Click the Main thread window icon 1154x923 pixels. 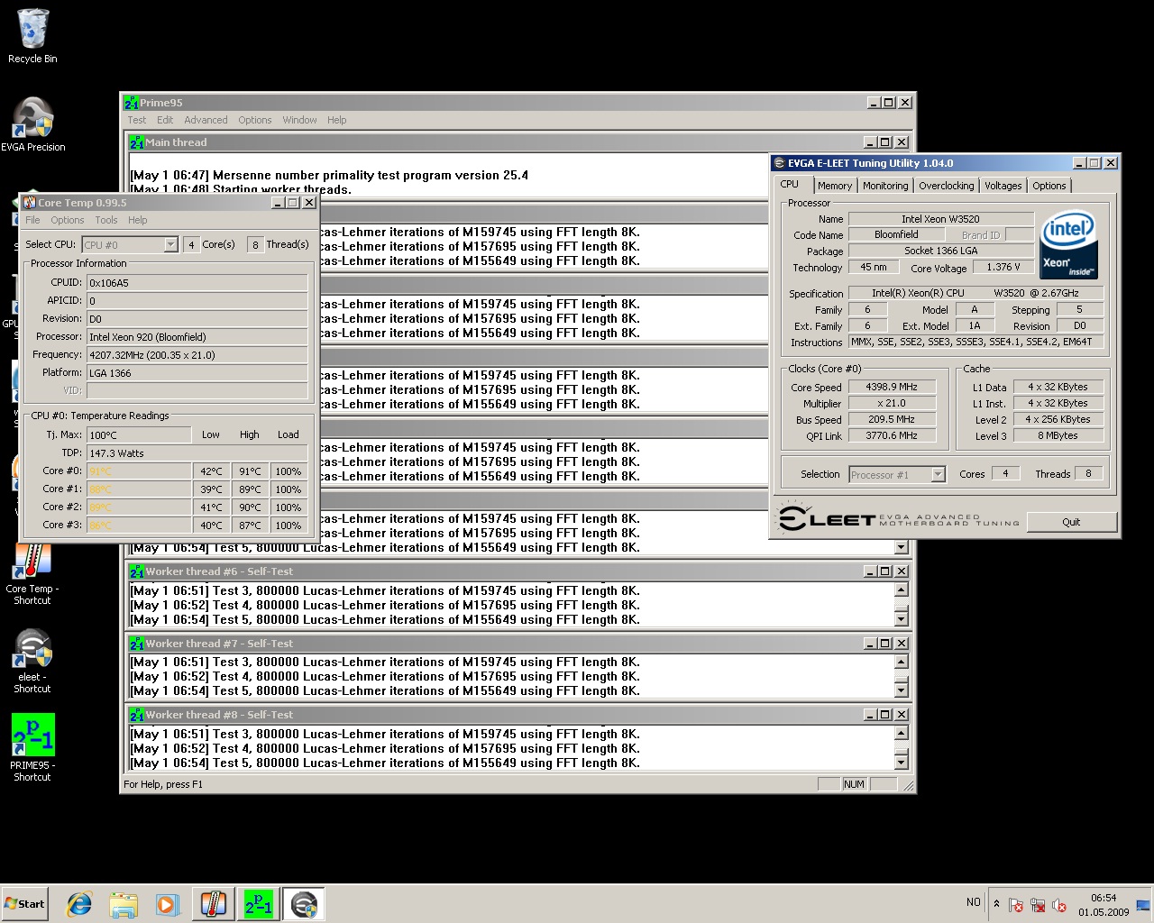click(137, 142)
